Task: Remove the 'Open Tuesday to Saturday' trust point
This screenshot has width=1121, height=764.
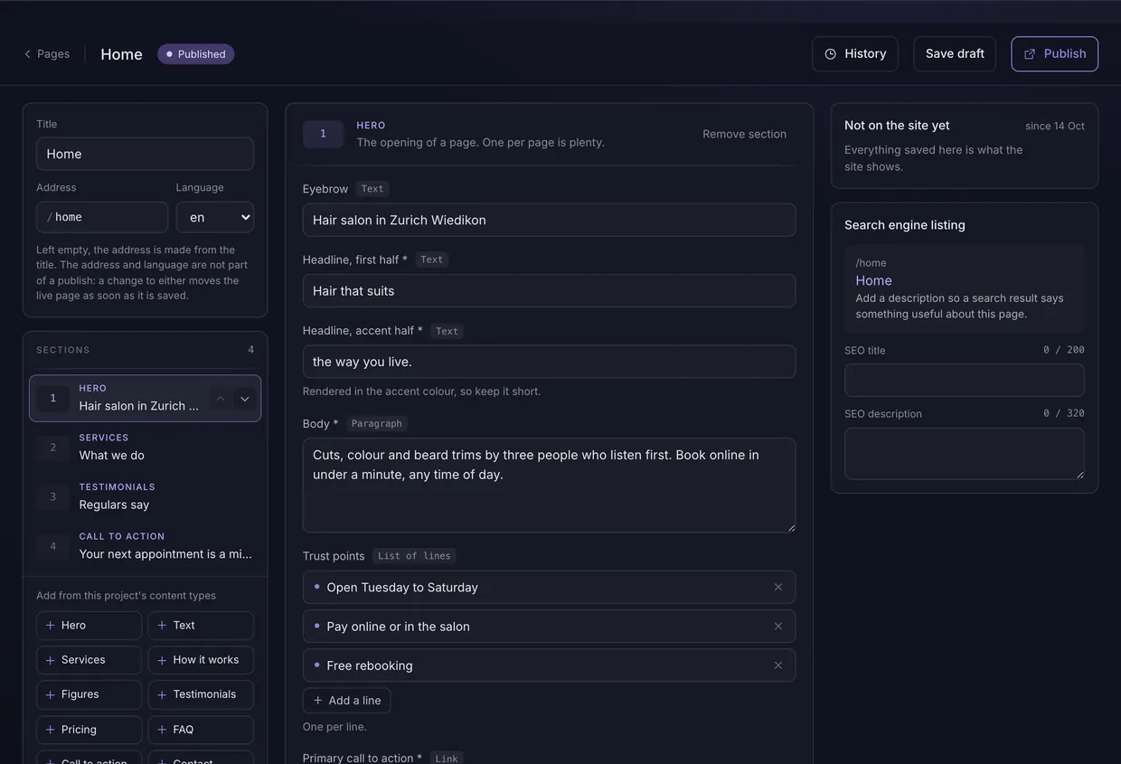Action: 777,587
